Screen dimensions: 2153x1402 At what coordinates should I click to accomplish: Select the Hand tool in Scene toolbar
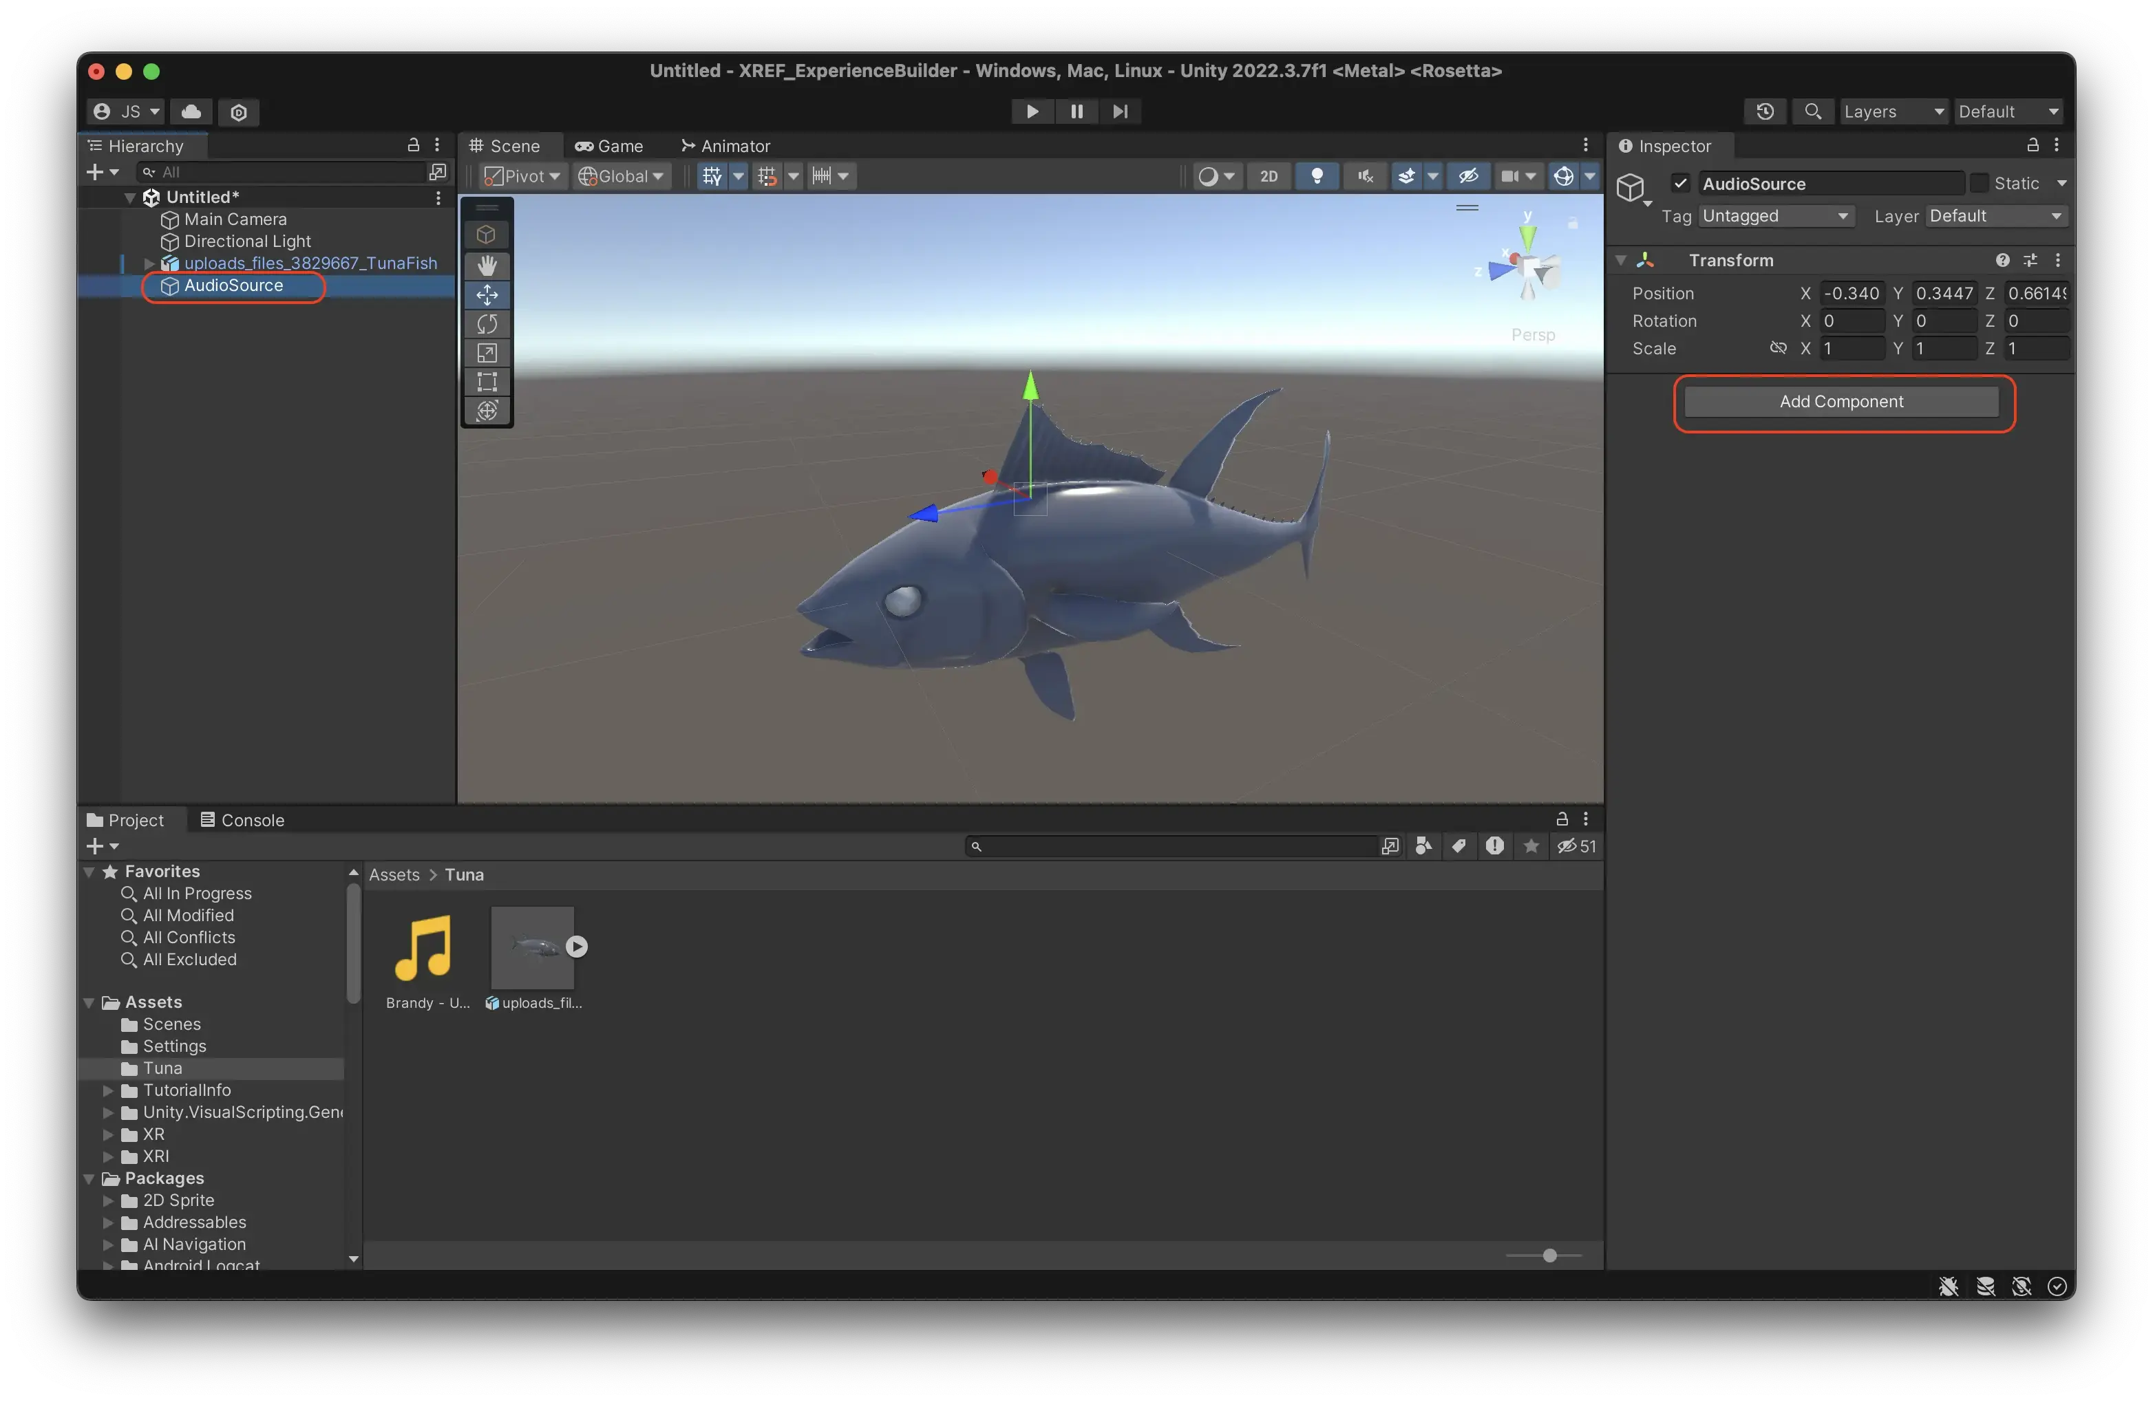coord(487,266)
